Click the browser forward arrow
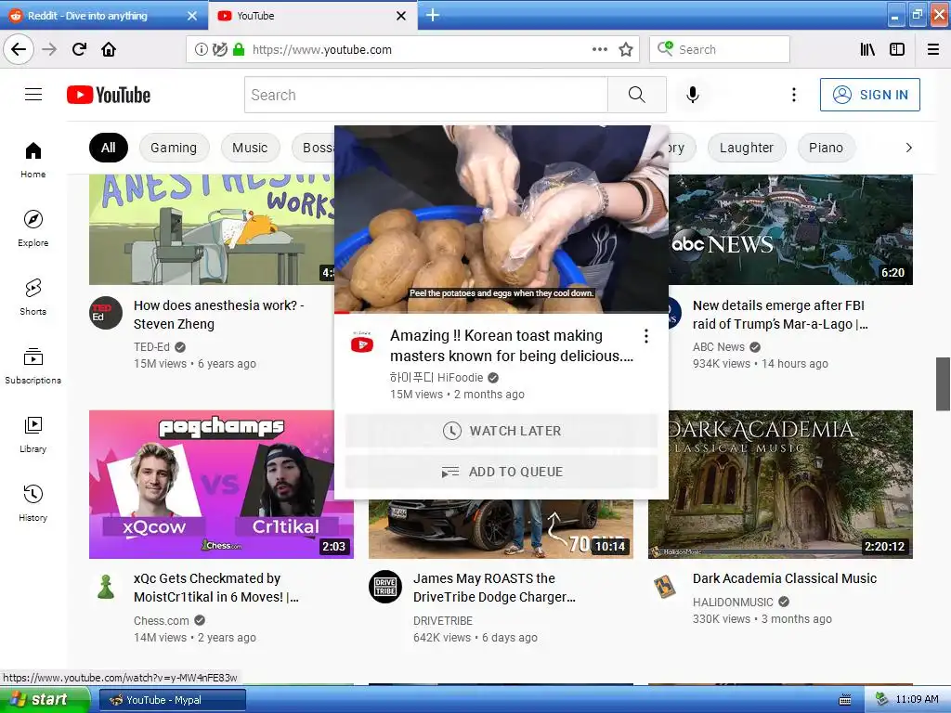Viewport: 951px width, 713px height. tap(49, 49)
